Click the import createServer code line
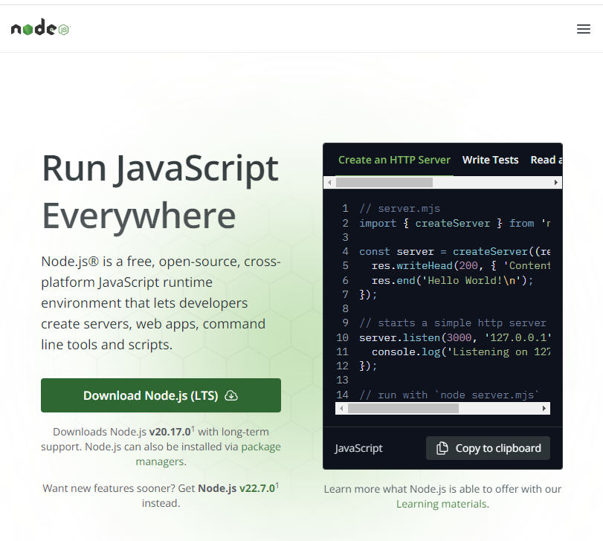 [x=454, y=223]
